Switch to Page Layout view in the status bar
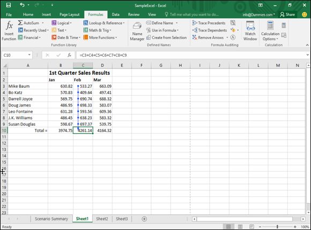This screenshot has height=230, width=311. (240, 227)
